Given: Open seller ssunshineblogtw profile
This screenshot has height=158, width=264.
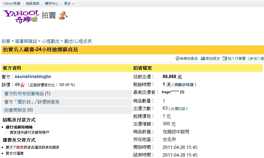Looking at the screenshot, I should click(x=33, y=76).
